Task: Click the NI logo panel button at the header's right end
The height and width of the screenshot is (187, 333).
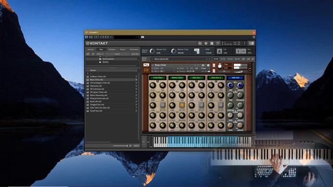Action: pyautogui.click(x=251, y=43)
